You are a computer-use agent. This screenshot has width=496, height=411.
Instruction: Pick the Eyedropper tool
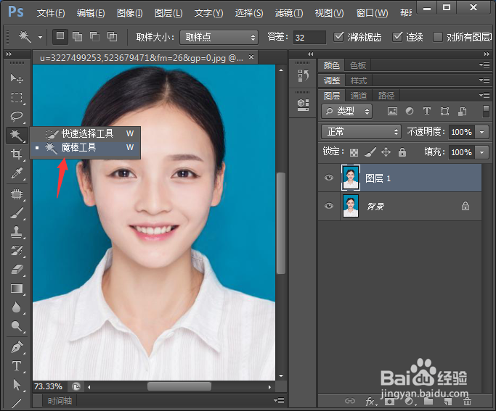(17, 173)
